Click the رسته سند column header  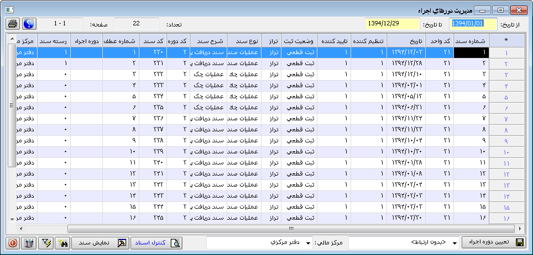[54, 40]
